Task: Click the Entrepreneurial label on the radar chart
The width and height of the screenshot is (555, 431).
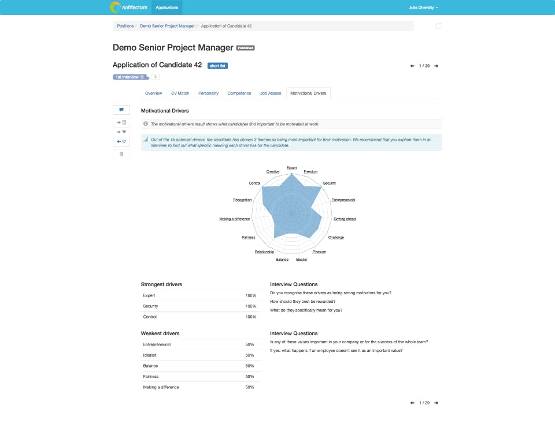Action: tap(343, 200)
